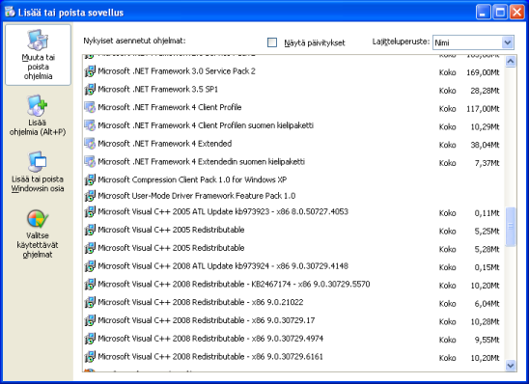The height and width of the screenshot is (384, 529).
Task: Open Lisää tai poista Windowsin osia
Action: click(38, 172)
